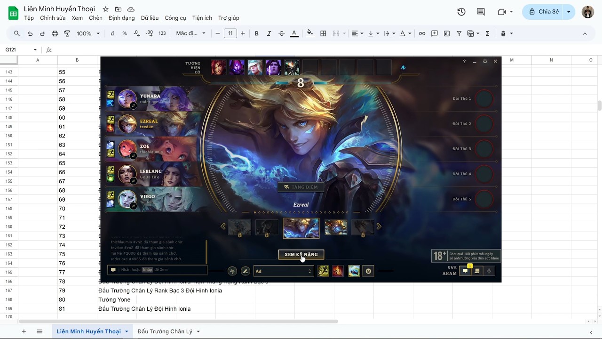Screen dimensions: 602x339
Task: Click the XEM KỸ NĂNG button
Action: pos(301,255)
